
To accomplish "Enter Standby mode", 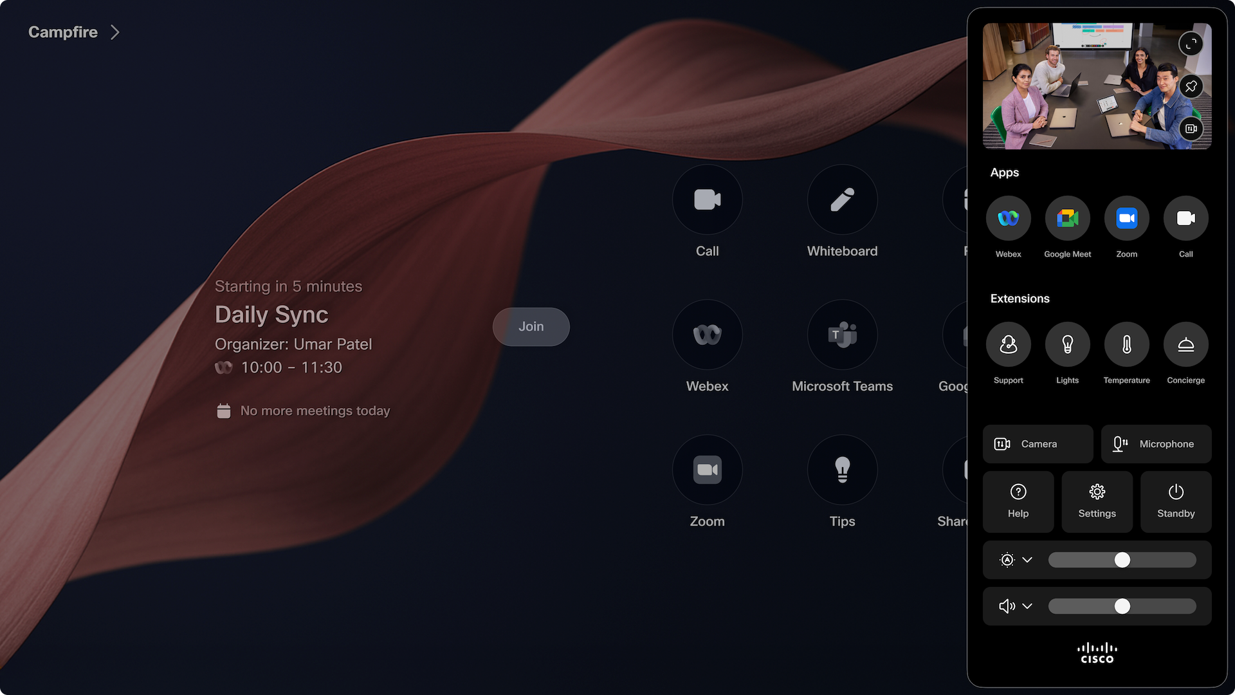I will coord(1175,502).
